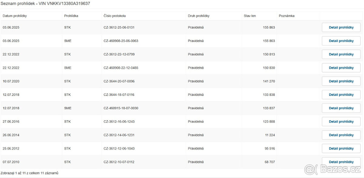Click the Číslo protokolu column header
The height and width of the screenshot is (178, 364).
tap(115, 16)
